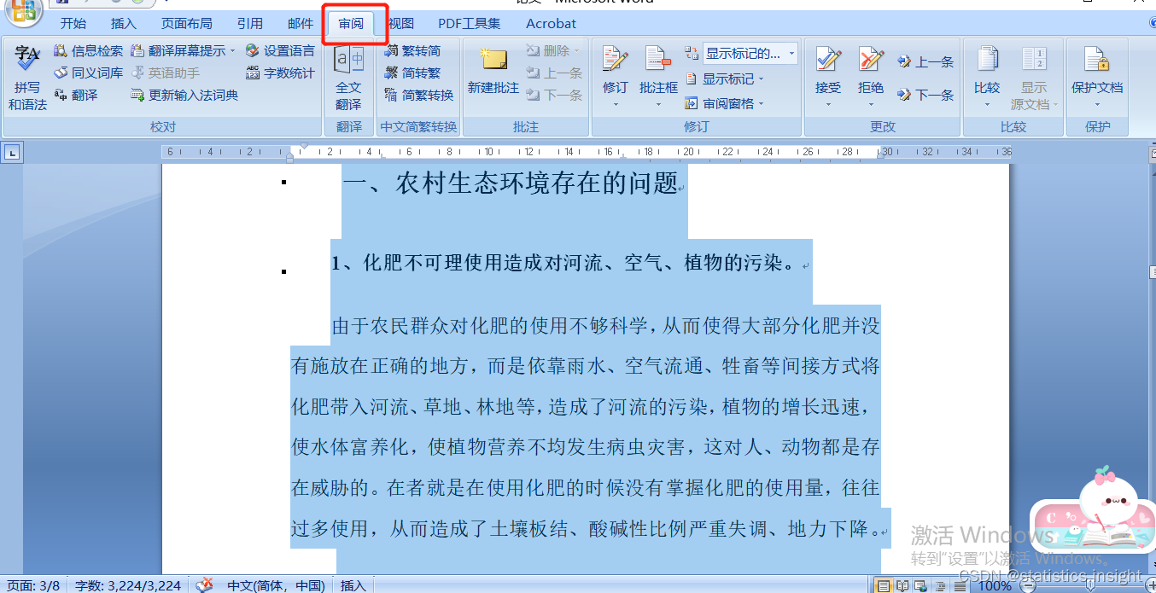Screen dimensions: 1156x593
Task: Open 同义词库 thesaurus
Action: pyautogui.click(x=89, y=73)
